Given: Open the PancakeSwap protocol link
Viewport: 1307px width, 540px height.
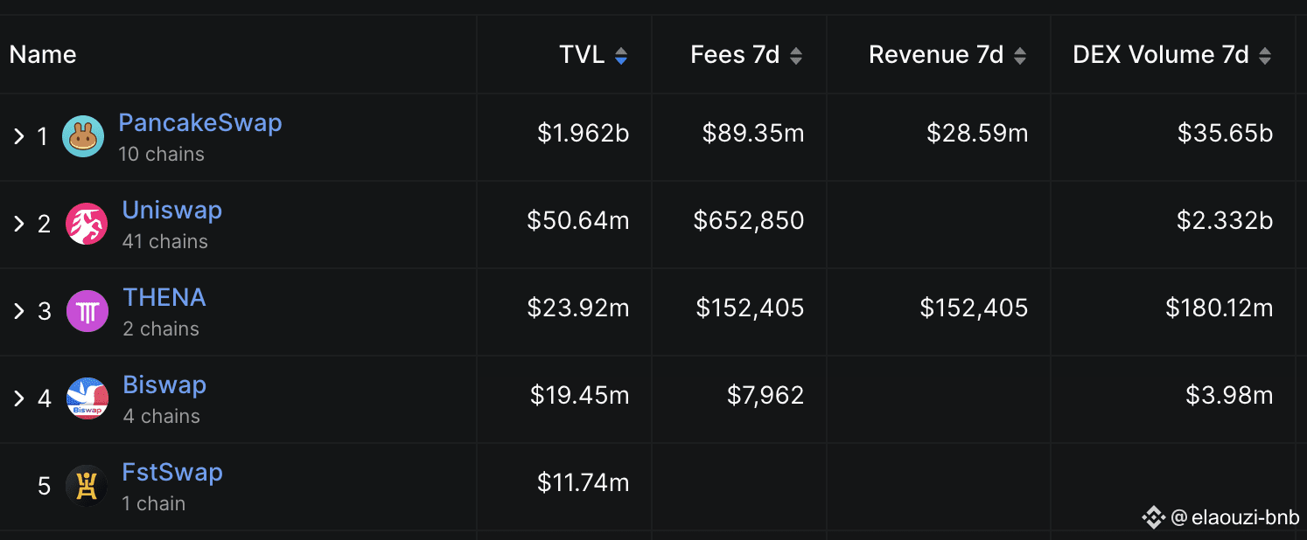Looking at the screenshot, I should [200, 122].
